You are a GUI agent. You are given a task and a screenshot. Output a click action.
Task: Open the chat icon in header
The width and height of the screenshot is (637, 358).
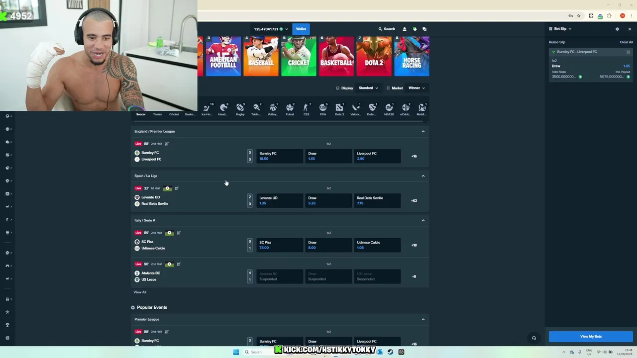click(x=425, y=29)
